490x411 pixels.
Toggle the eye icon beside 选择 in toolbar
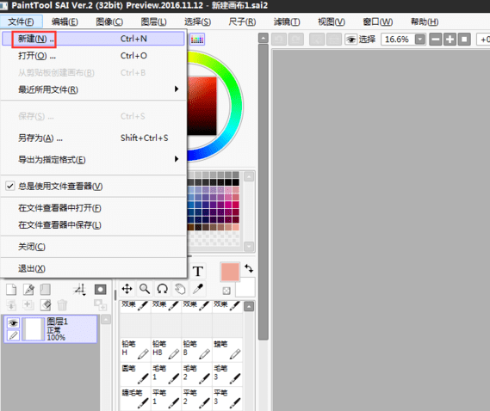[351, 40]
